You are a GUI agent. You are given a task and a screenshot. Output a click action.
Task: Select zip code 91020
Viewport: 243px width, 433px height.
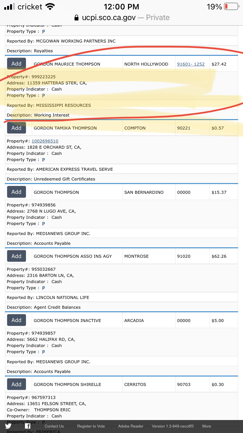pos(184,256)
